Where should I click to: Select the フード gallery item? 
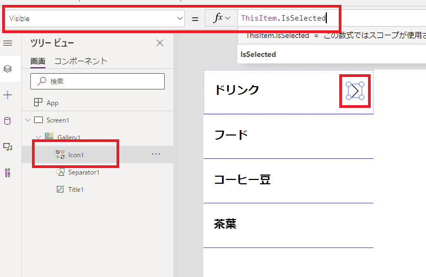click(x=288, y=137)
